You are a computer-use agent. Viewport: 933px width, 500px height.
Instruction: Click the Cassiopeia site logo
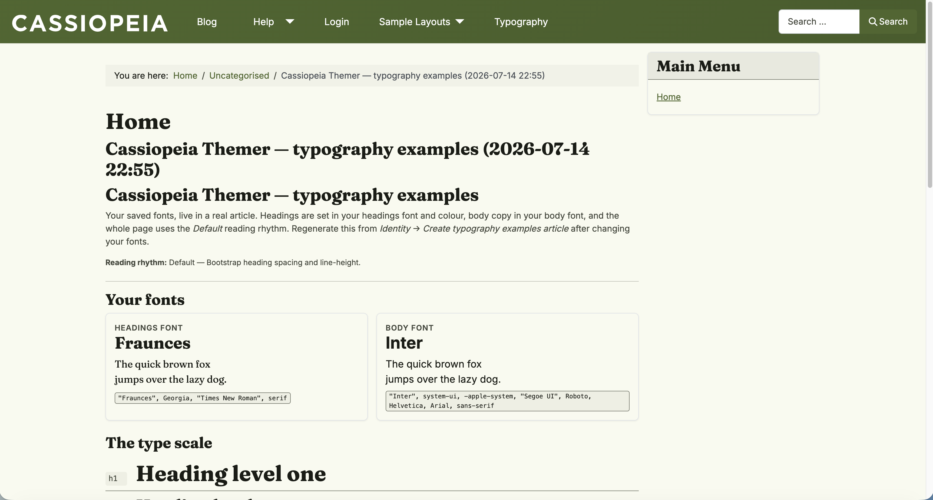click(x=90, y=23)
